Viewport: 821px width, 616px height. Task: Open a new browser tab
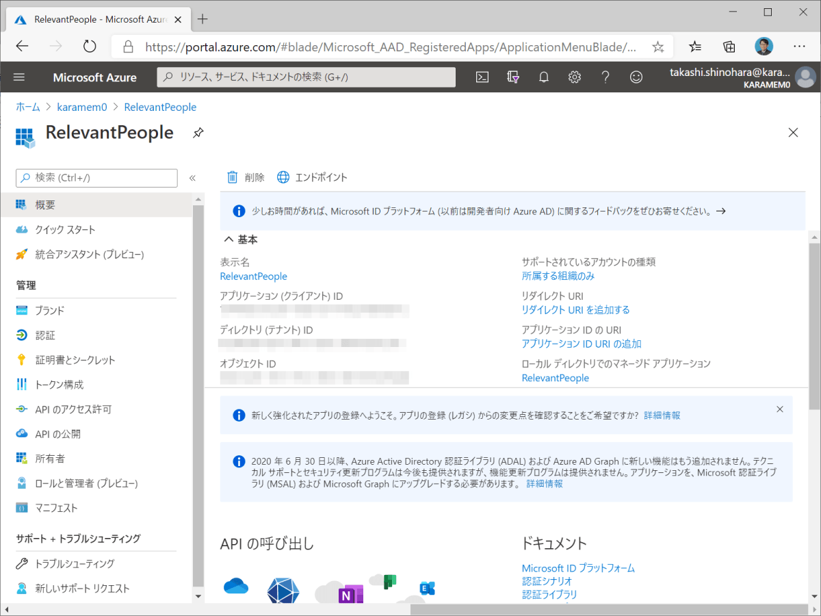click(203, 18)
